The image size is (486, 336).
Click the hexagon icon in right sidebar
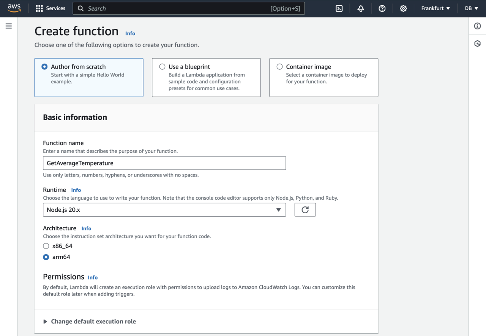[477, 44]
